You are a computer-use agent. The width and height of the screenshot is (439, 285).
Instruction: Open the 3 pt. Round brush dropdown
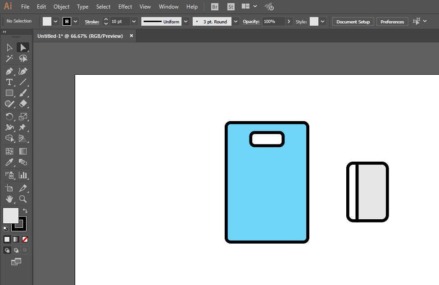click(235, 22)
